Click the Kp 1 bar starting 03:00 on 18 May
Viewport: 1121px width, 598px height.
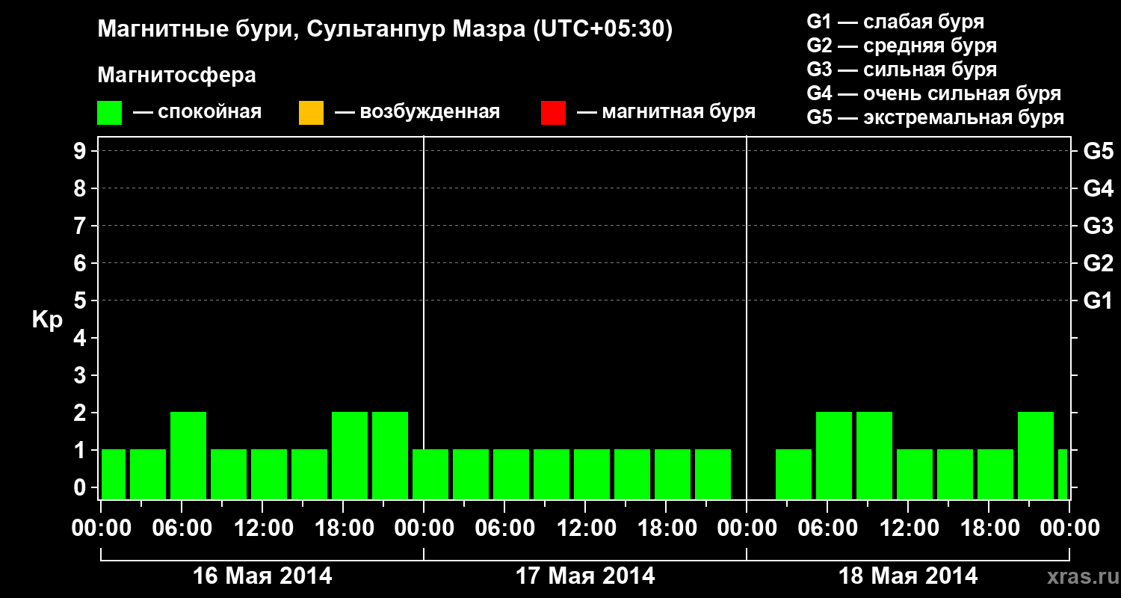[794, 474]
